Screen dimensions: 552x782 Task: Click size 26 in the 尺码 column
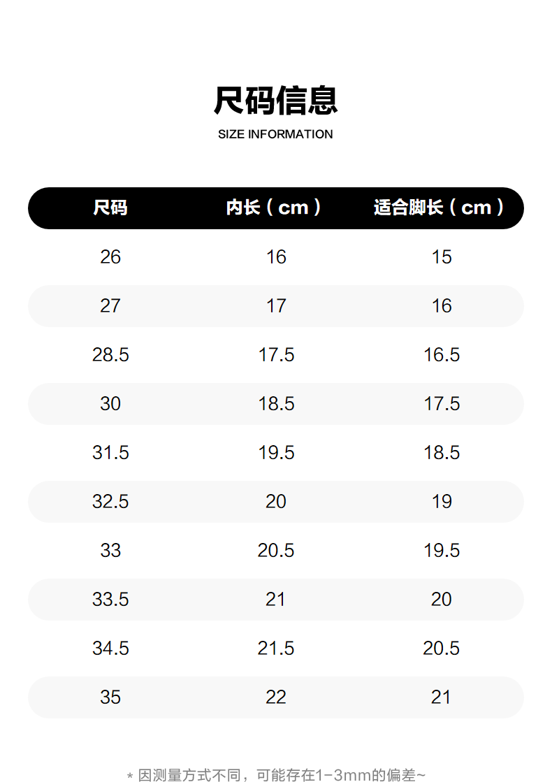click(110, 257)
